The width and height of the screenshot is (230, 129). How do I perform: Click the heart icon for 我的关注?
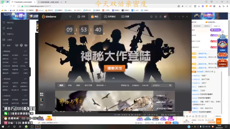pyautogui.click(x=4, y=23)
